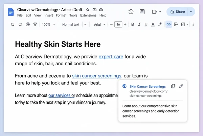Image resolution: width=203 pixels, height=136 pixels.
Task: Open the View menu
Action: [x=38, y=15]
